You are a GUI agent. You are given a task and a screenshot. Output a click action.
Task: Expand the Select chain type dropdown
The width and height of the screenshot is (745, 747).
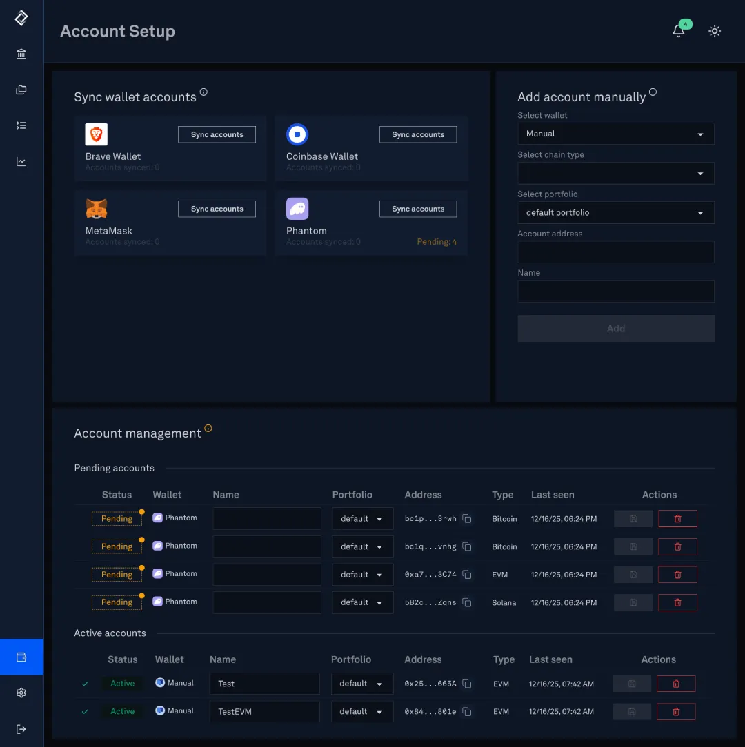[x=615, y=173]
